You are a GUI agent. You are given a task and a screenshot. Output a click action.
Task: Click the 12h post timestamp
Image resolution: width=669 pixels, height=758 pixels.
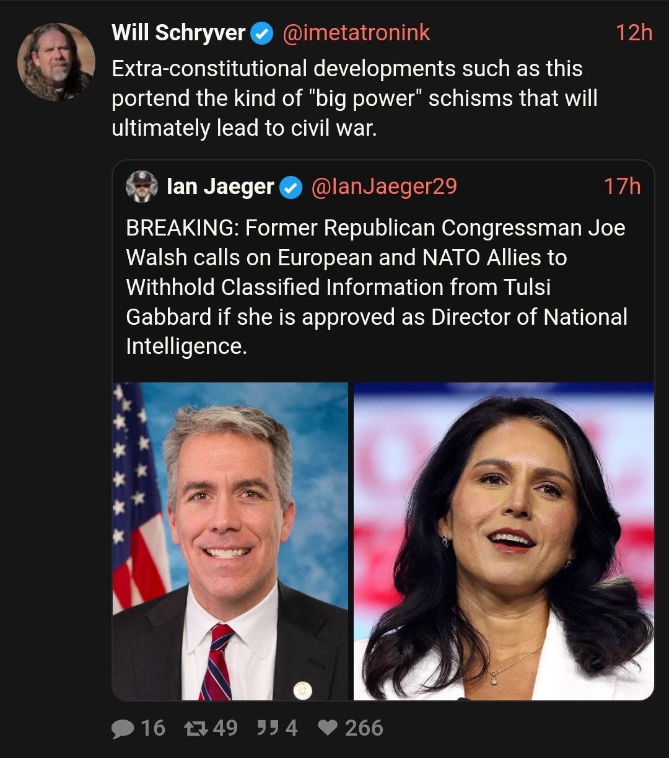click(634, 33)
